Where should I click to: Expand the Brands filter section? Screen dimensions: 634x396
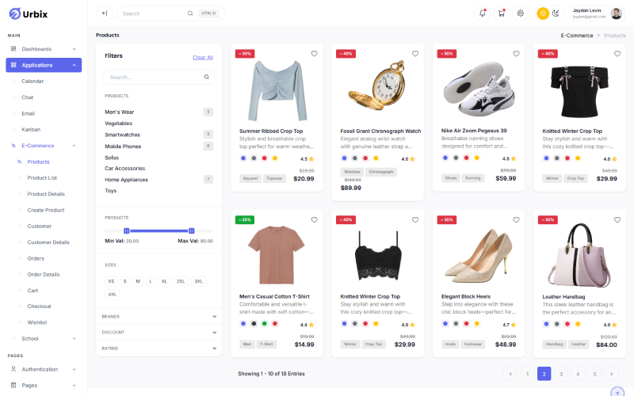point(214,316)
